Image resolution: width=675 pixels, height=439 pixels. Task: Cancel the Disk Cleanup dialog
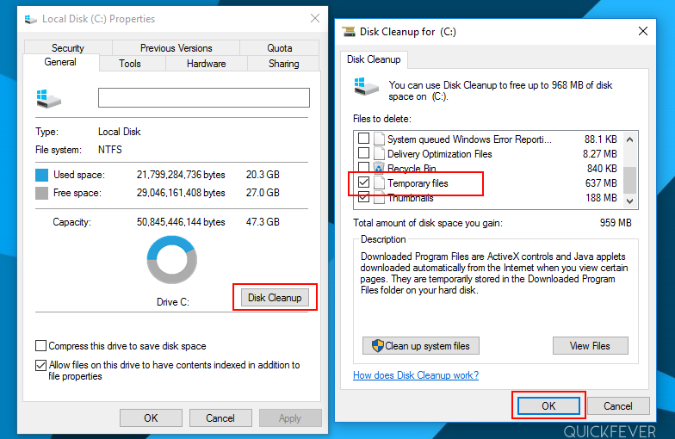point(618,406)
